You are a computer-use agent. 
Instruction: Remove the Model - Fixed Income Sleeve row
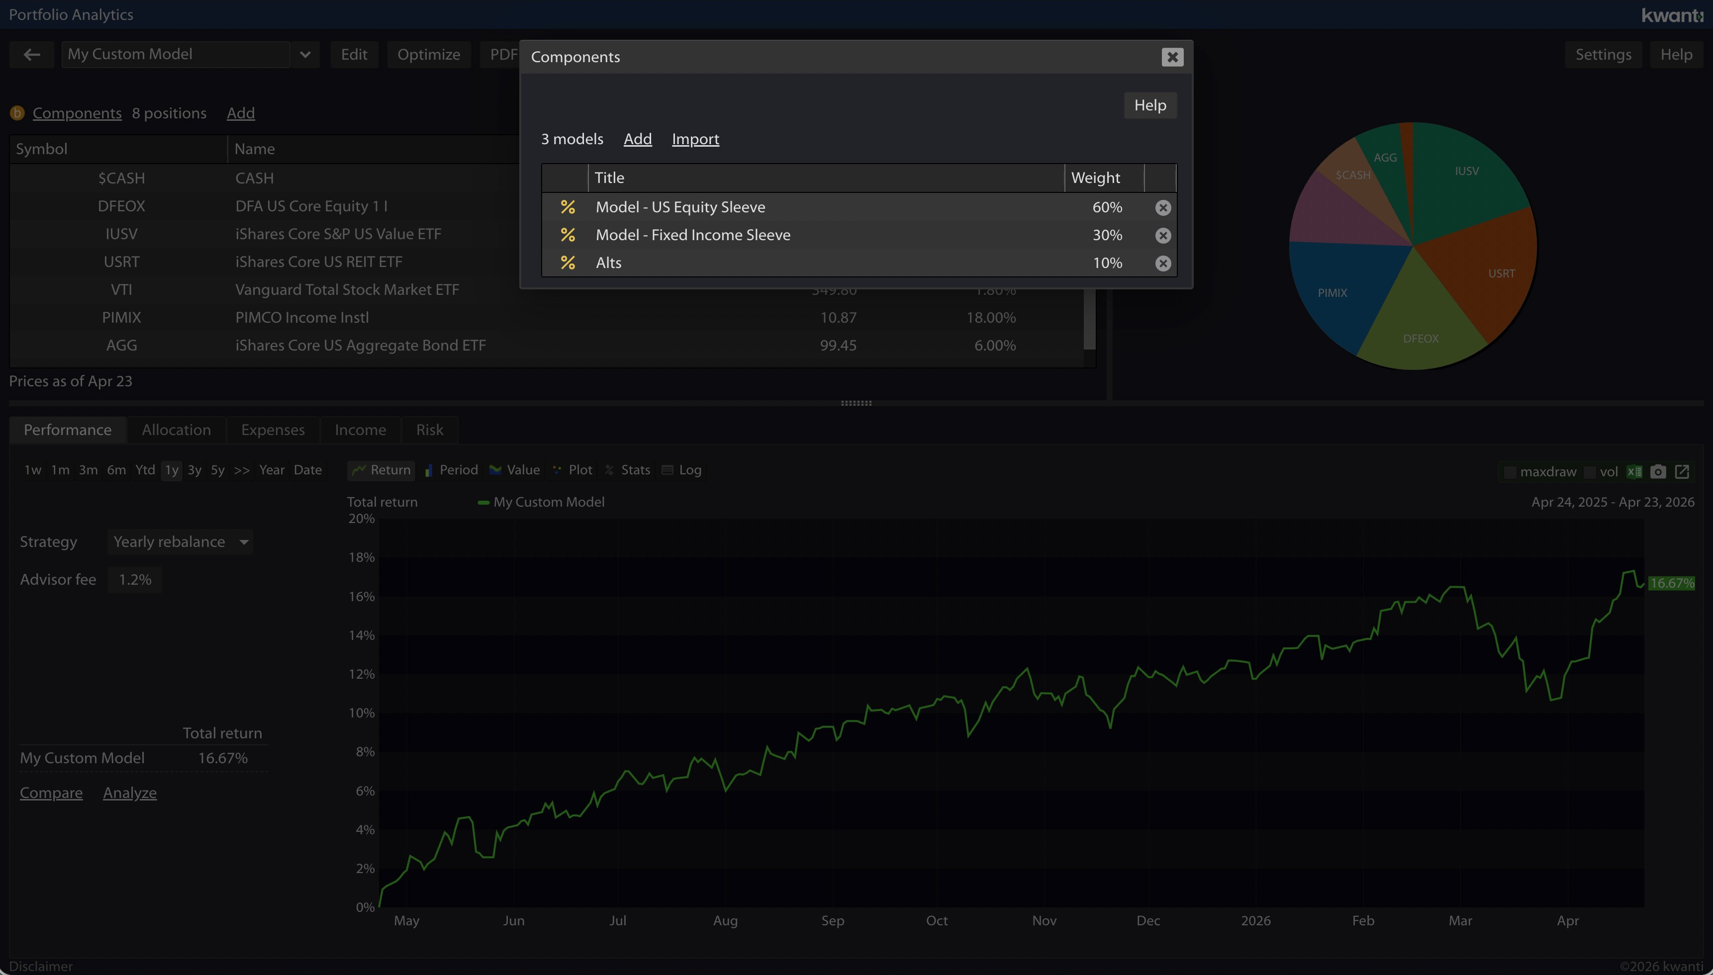coord(1163,236)
